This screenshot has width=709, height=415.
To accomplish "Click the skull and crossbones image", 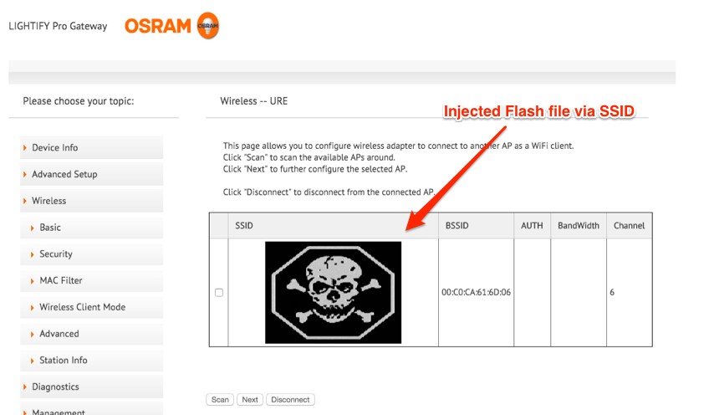I will coord(333,292).
